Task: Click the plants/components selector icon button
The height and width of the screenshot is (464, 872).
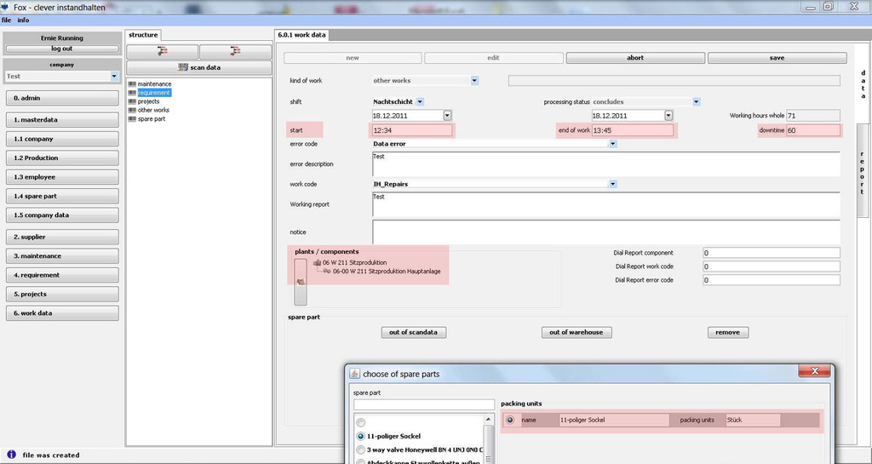Action: coord(300,282)
